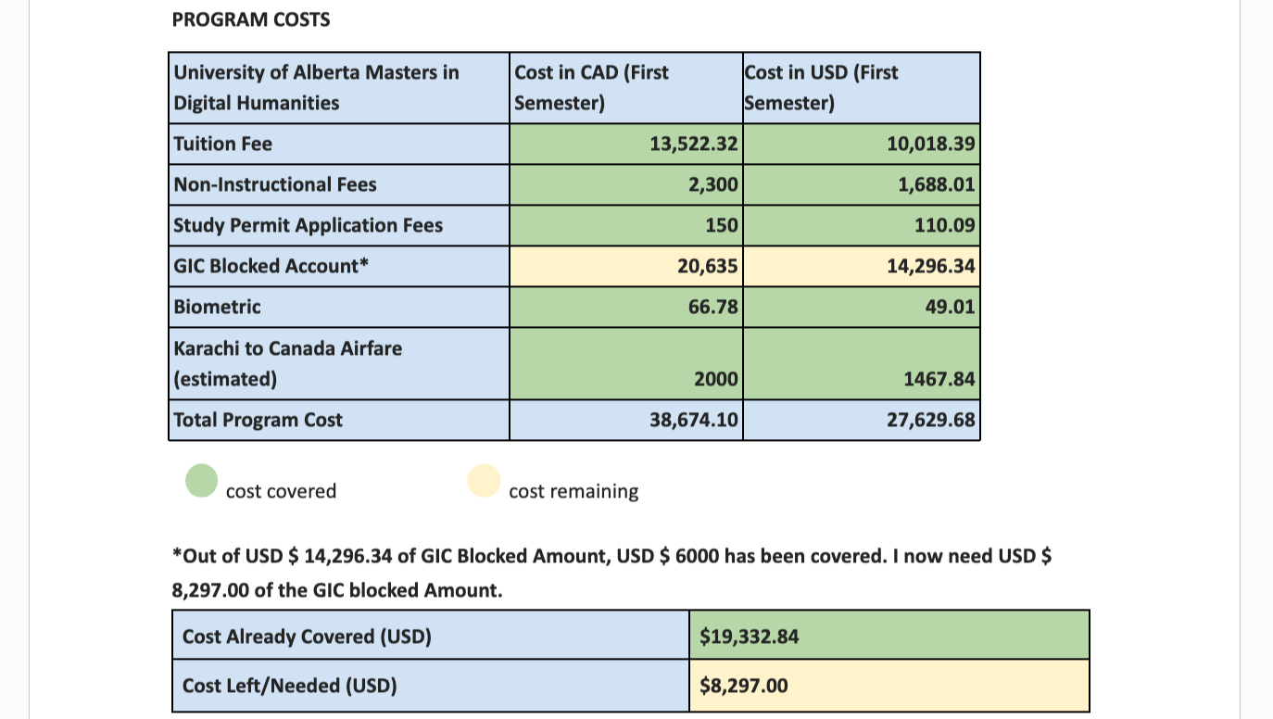Select the 2,300 CAD value

click(x=713, y=184)
